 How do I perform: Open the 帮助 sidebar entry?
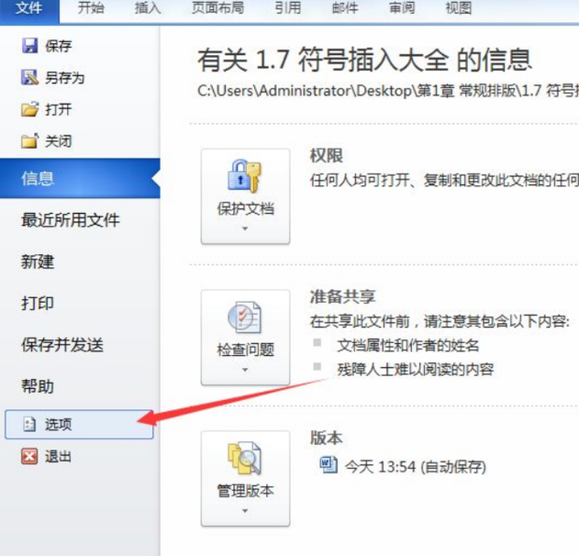point(37,387)
